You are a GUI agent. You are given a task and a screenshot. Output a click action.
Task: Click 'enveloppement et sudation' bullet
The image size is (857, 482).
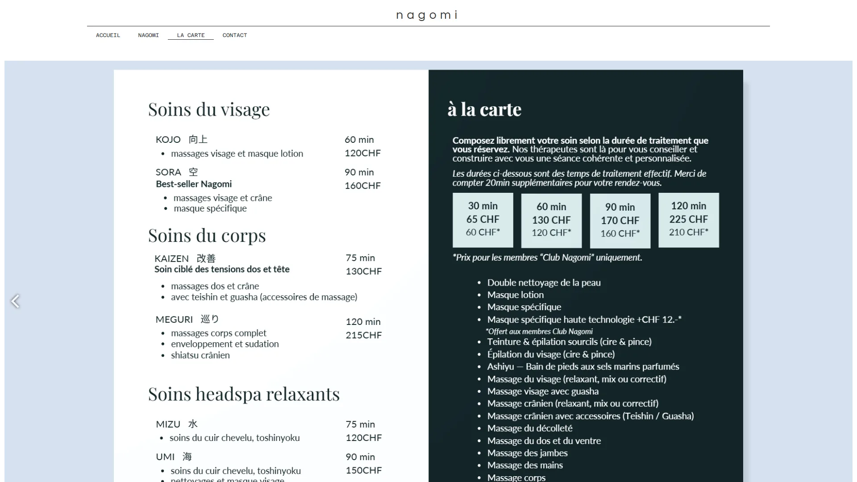click(225, 344)
